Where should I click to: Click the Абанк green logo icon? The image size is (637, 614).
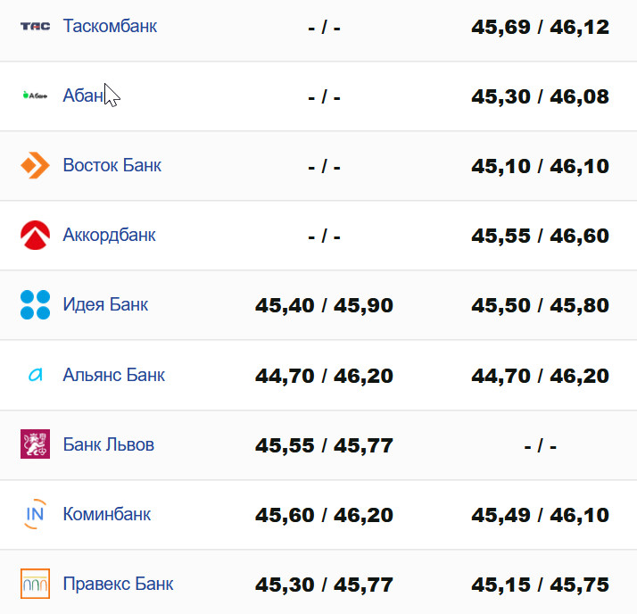[36, 95]
